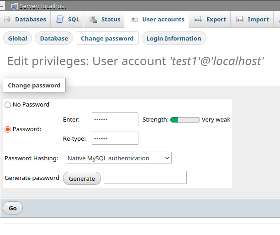
Task: Click the Export table icon
Action: 198,19
